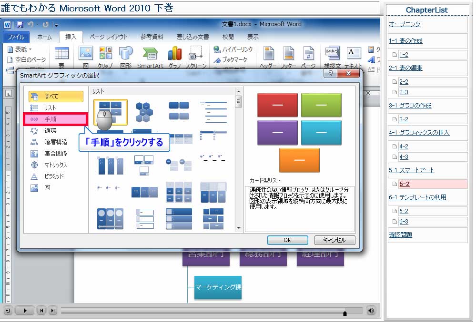476x322 pixels.
Task: Click the video progress slider handle
Action: click(345, 313)
